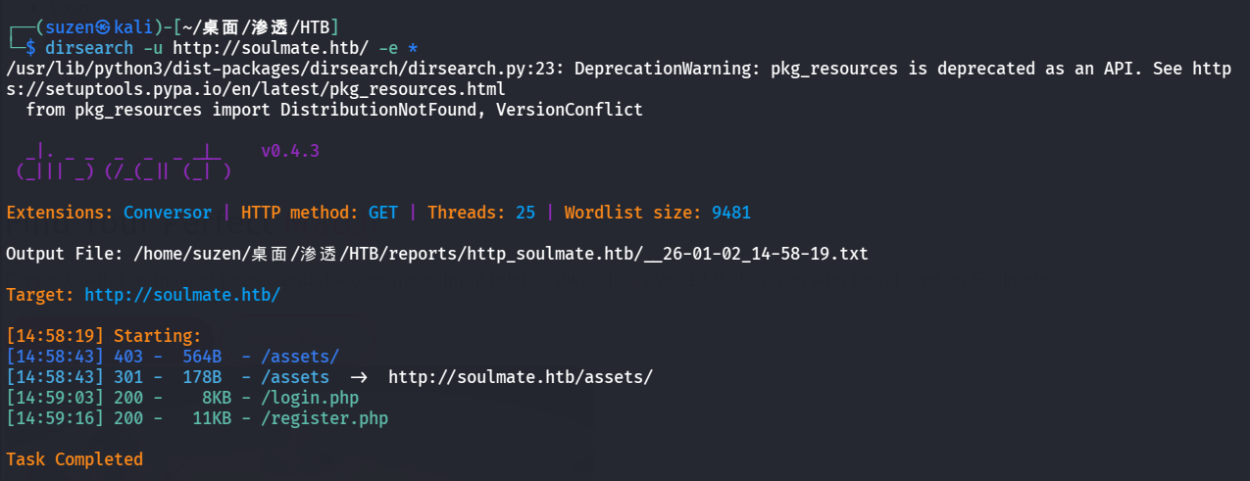Open the redirect URL http://soulmate.htb/assets/
This screenshot has width=1250, height=481.
520,377
